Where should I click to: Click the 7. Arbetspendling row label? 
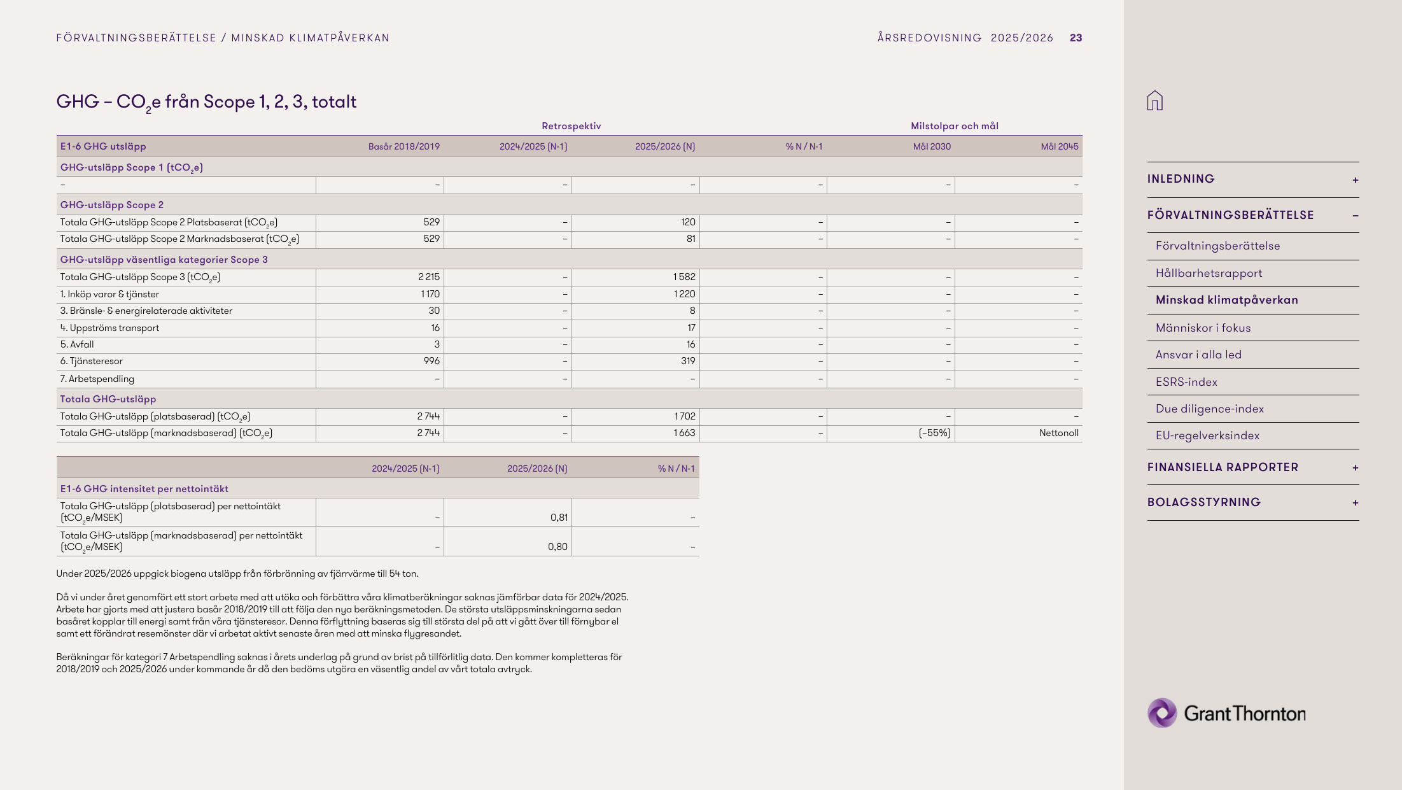[97, 379]
